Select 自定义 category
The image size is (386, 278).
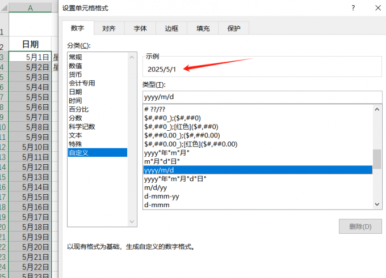(98, 152)
